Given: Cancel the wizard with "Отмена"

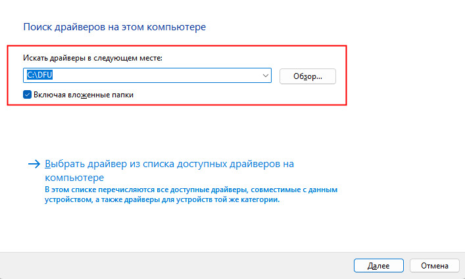Looking at the screenshot, I should pyautogui.click(x=434, y=265).
